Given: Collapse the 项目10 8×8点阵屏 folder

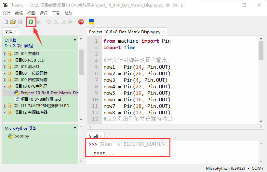Looking at the screenshot, I should pos(4,86).
